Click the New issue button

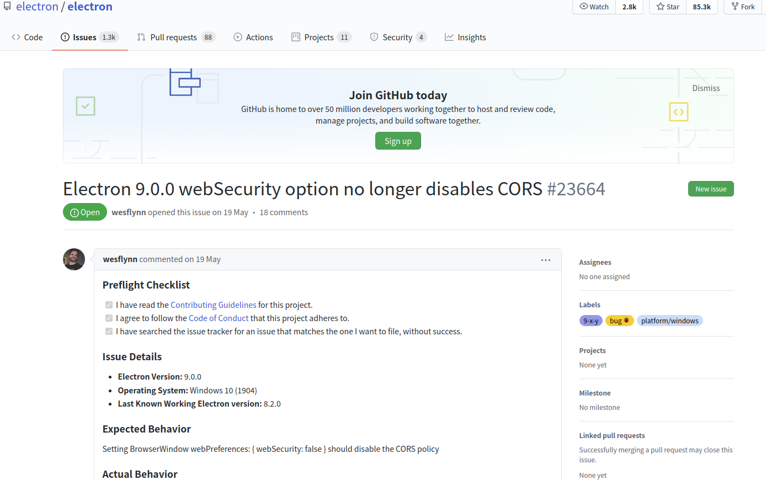(x=710, y=189)
